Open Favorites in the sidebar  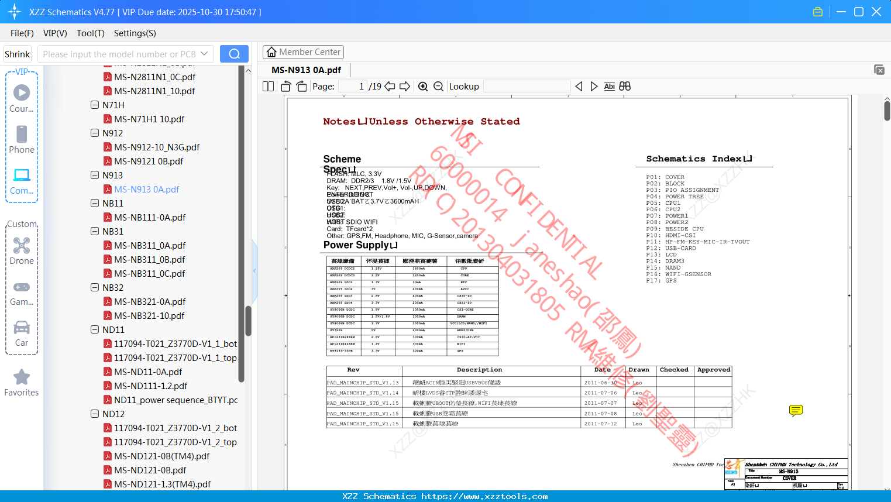22,383
